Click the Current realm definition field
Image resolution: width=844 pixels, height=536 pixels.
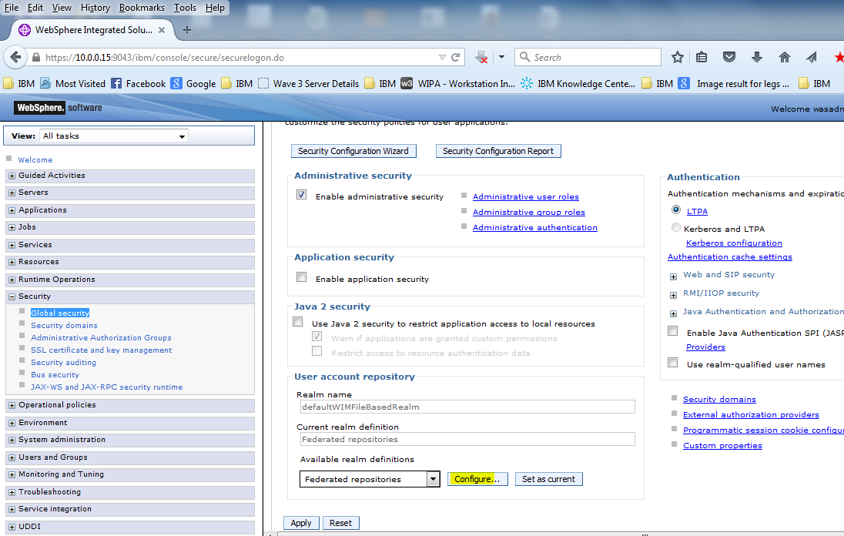pos(467,439)
